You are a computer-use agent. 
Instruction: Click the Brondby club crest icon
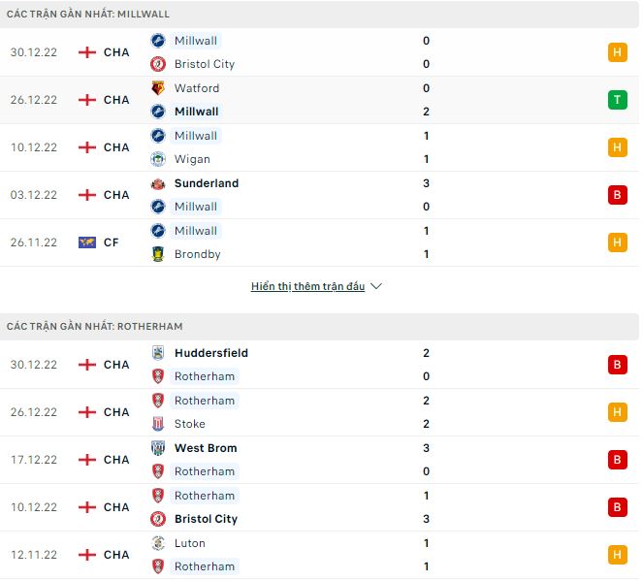(157, 254)
